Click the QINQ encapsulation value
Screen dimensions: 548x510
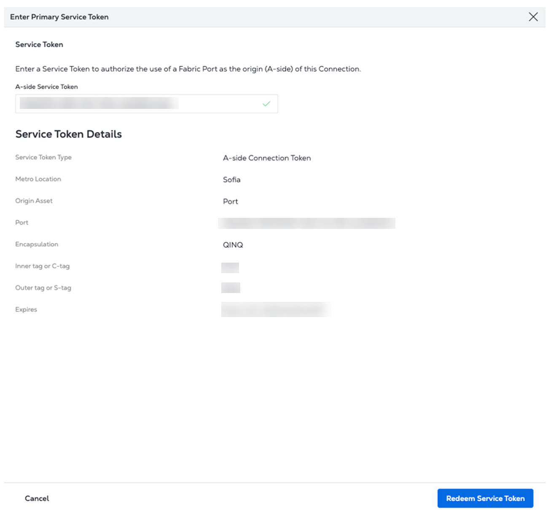tap(233, 245)
